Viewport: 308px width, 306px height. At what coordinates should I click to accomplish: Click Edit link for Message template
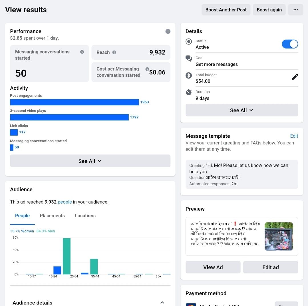coord(294,136)
